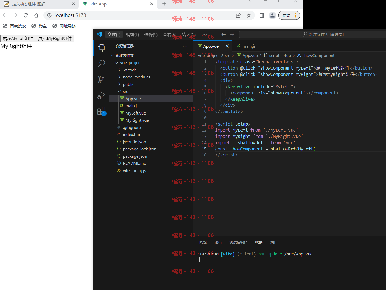Open package-lock.json file
Screen dimensions: 386x290
point(151,149)
